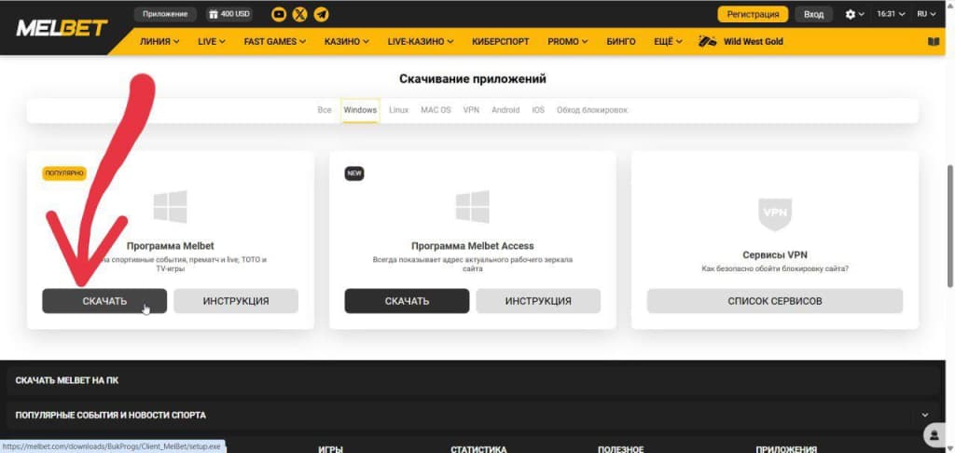Image resolution: width=955 pixels, height=453 pixels.
Task: Expand the 16:31 time dropdown
Action: (891, 14)
